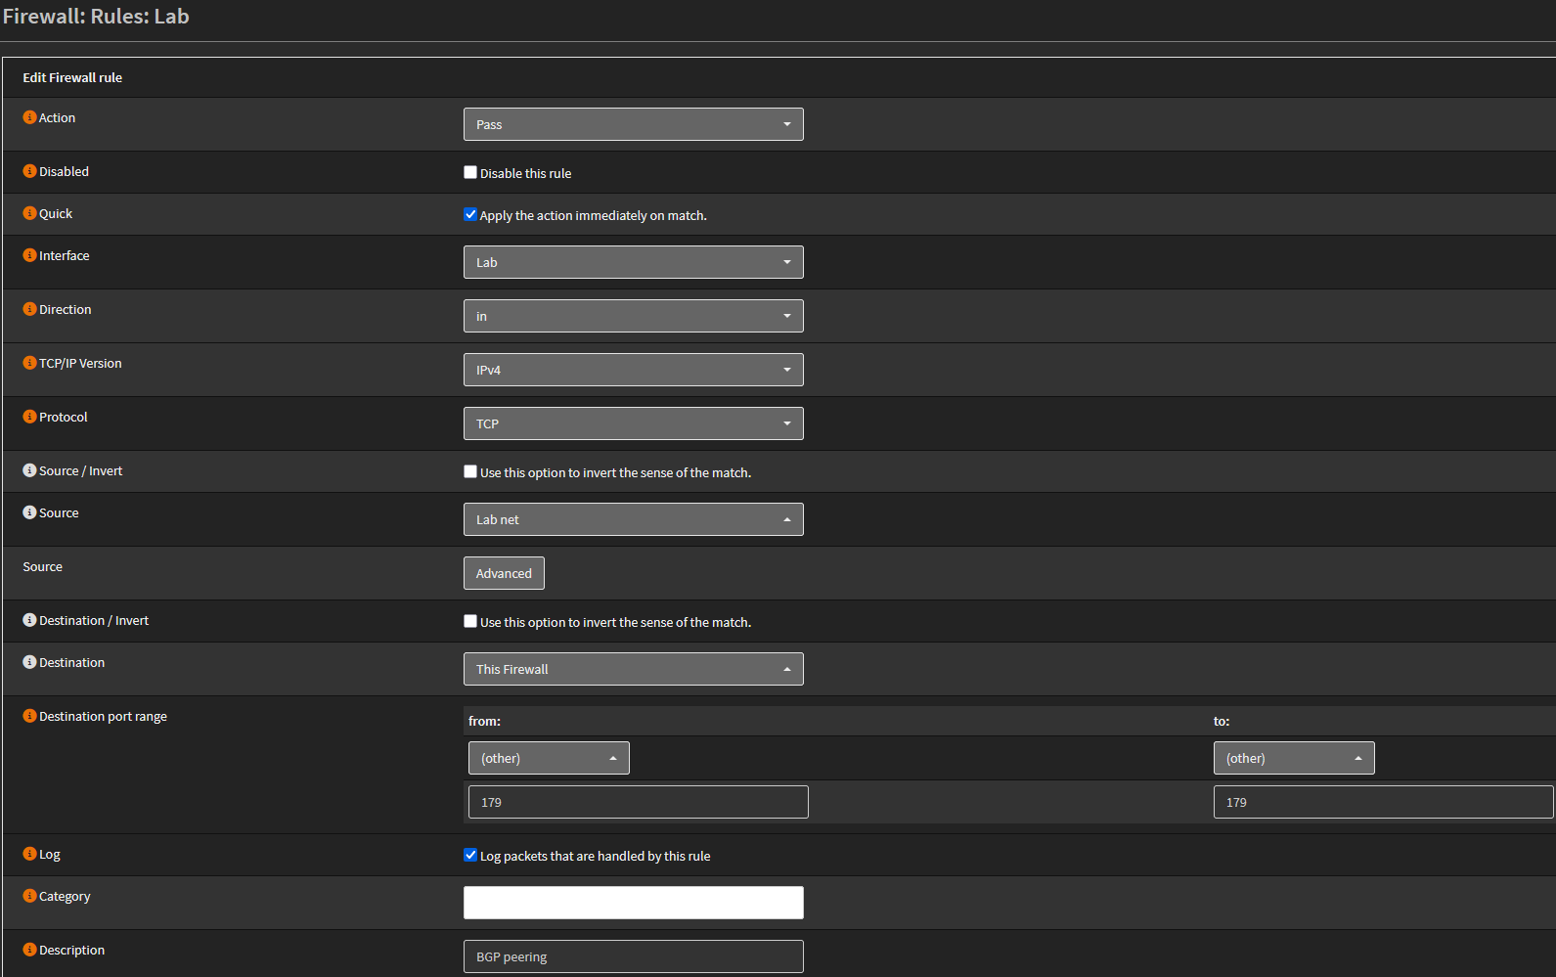
Task: Open the TCP/IP Version dropdown showing IPv4
Action: (633, 370)
